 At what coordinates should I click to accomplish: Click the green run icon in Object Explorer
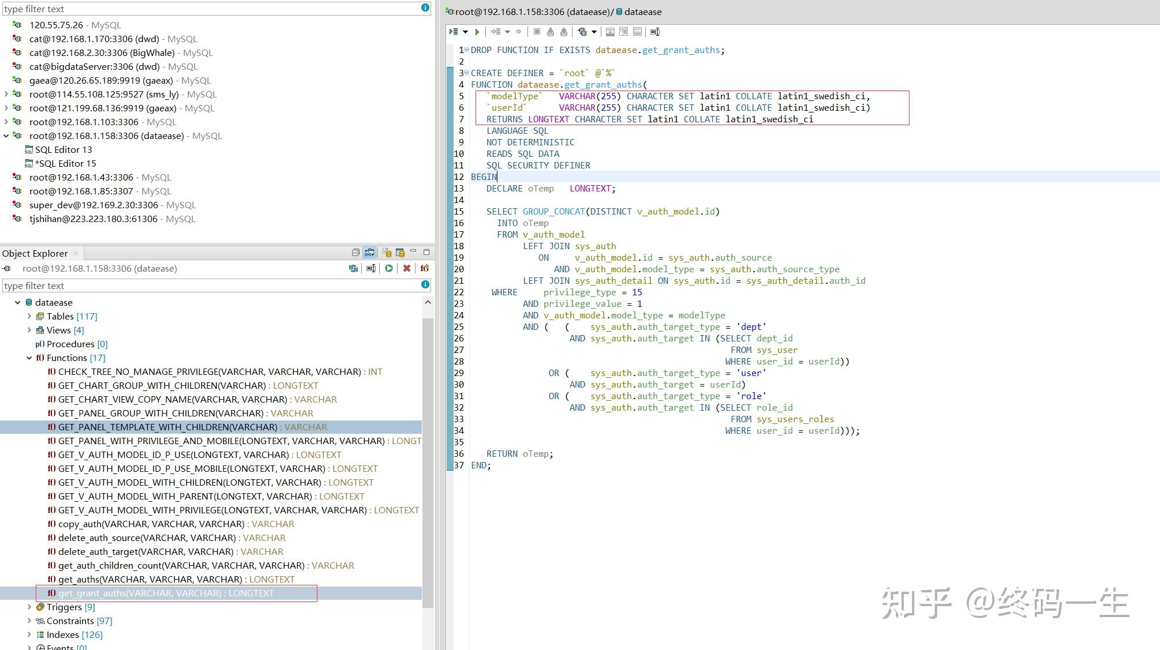(x=389, y=268)
